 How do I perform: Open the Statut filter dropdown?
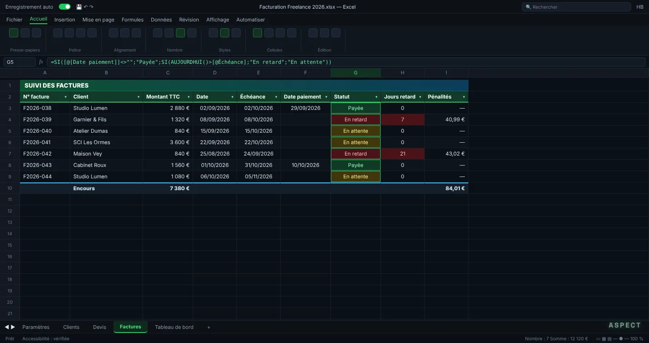pos(376,97)
